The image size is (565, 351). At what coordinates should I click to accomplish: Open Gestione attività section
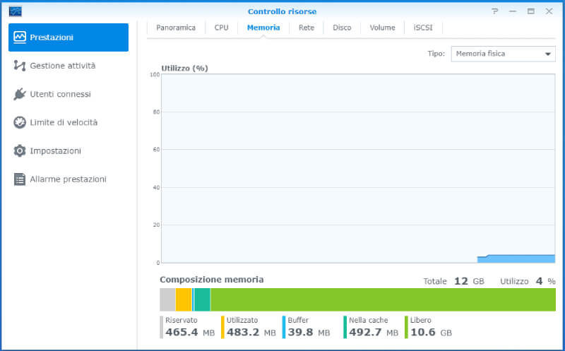tap(69, 66)
